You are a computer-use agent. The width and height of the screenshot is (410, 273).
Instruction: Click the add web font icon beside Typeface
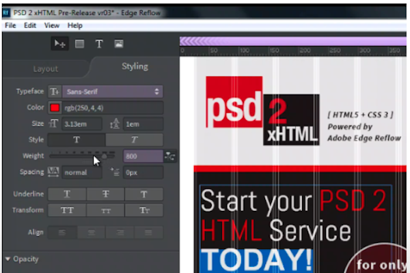55,91
